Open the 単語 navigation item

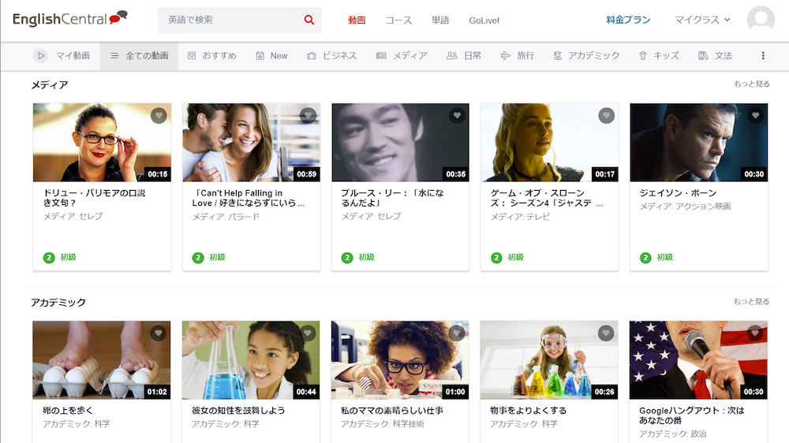pyautogui.click(x=440, y=20)
